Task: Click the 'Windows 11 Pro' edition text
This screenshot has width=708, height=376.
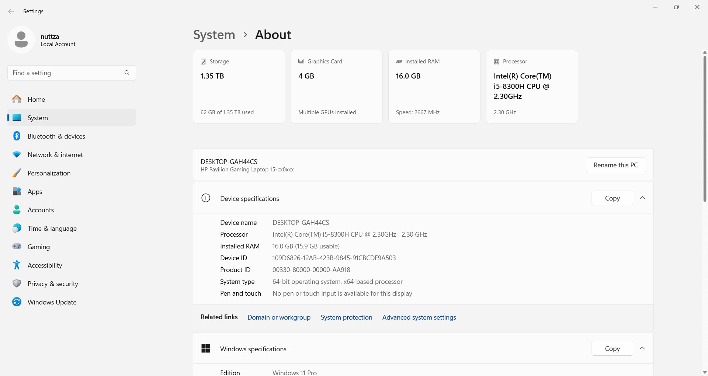Action: coord(295,373)
